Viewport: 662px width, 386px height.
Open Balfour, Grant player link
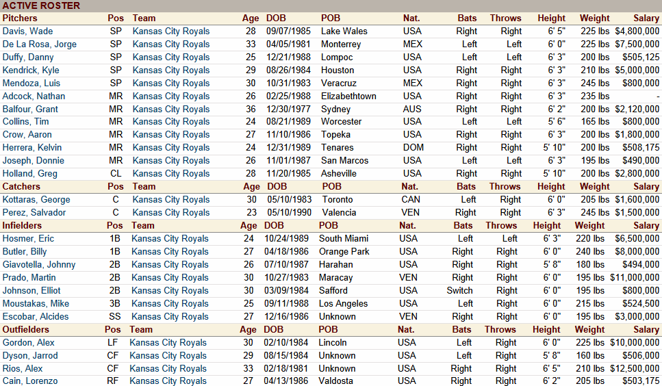click(x=30, y=110)
